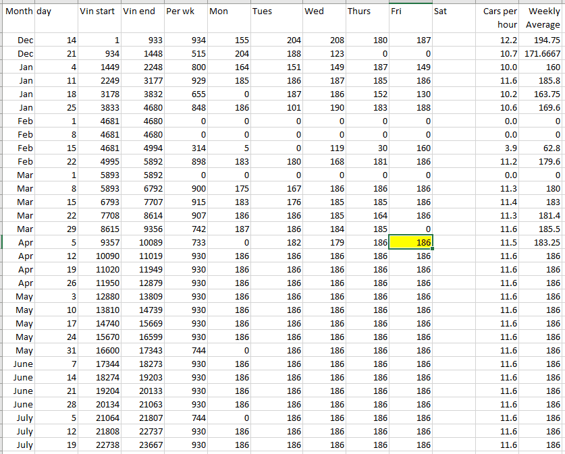Click the cars per hour value 12.2
This screenshot has height=454, width=565.
click(x=499, y=40)
